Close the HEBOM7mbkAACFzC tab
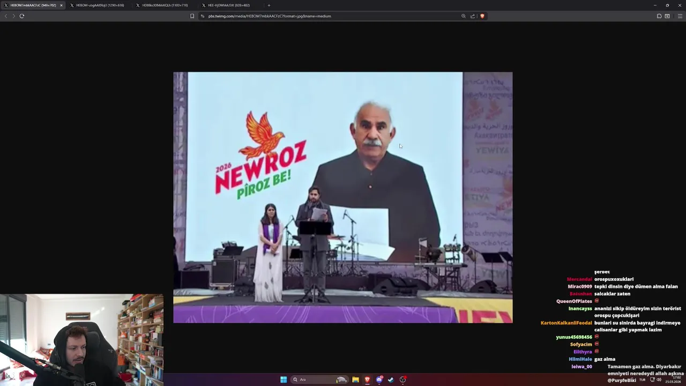Image resolution: width=686 pixels, height=386 pixels. click(61, 5)
